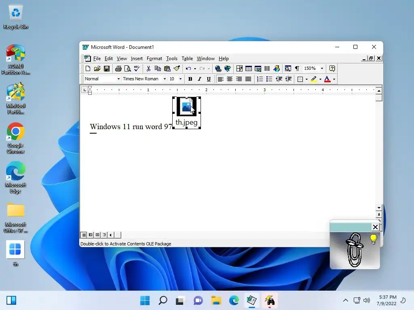Open the 150% zoom dropdown
The width and height of the screenshot is (414, 310).
322,69
